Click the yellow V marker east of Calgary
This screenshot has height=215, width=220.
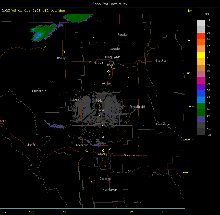(109, 149)
